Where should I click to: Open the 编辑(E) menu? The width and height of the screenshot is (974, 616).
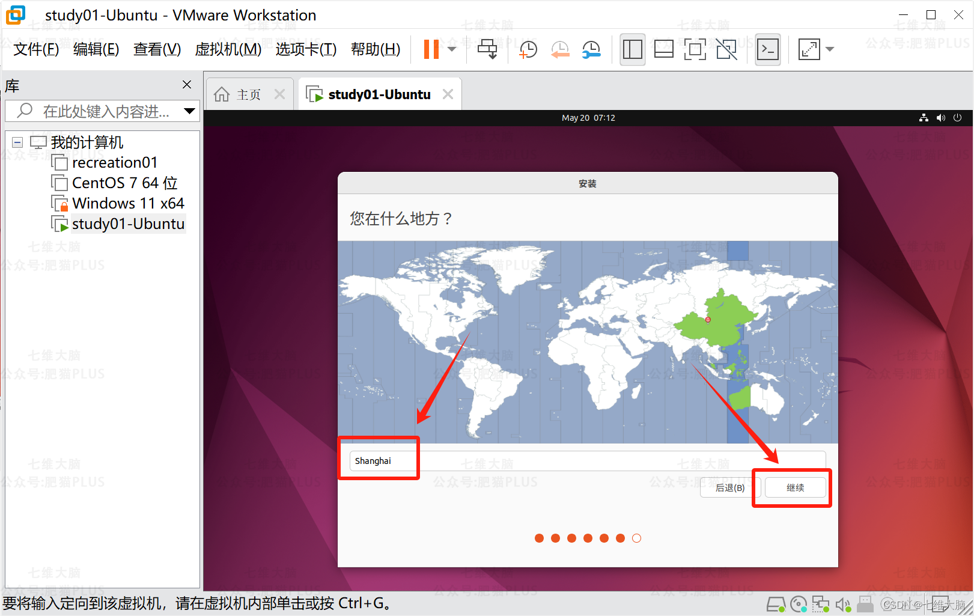point(96,49)
